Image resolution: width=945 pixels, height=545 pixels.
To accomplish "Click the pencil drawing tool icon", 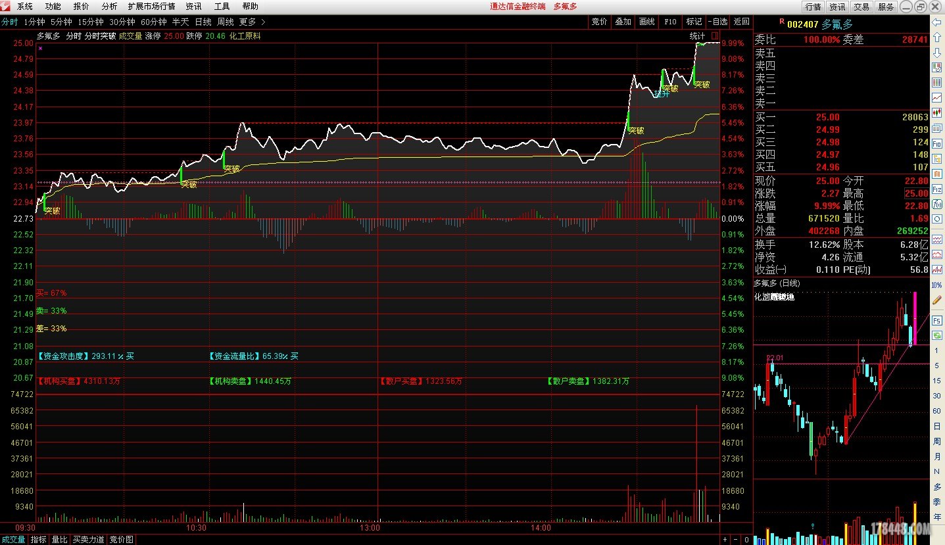I will tap(936, 300).
